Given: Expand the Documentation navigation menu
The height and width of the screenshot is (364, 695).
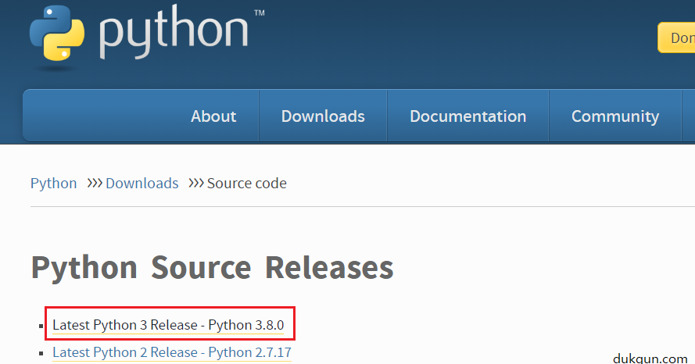Looking at the screenshot, I should [468, 116].
